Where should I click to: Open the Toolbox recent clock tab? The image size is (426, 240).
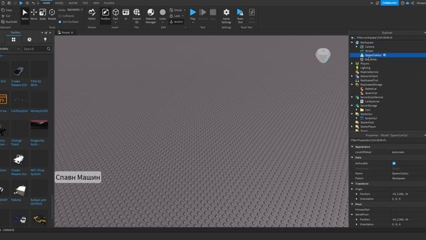point(29,40)
